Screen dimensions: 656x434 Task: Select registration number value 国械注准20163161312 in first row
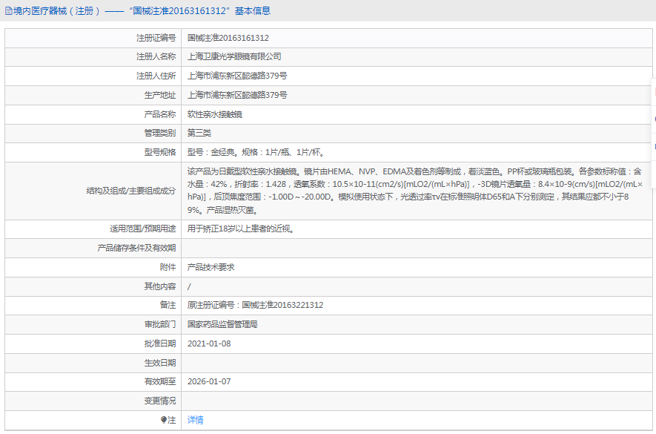coord(228,38)
